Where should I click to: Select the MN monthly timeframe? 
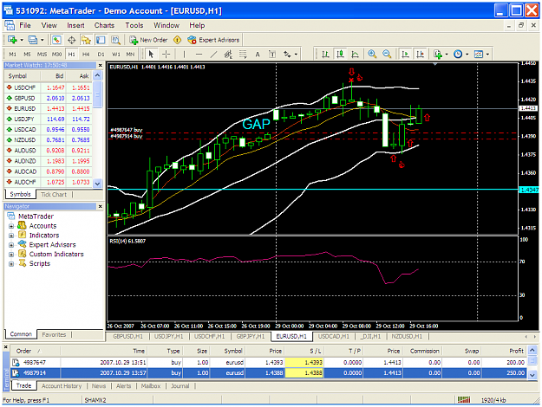(130, 55)
